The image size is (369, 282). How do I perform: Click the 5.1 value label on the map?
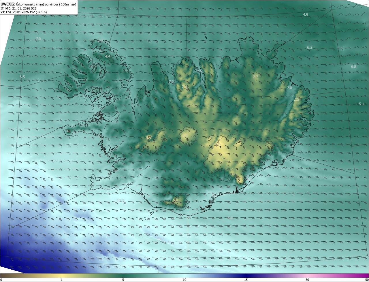[x=362, y=104]
